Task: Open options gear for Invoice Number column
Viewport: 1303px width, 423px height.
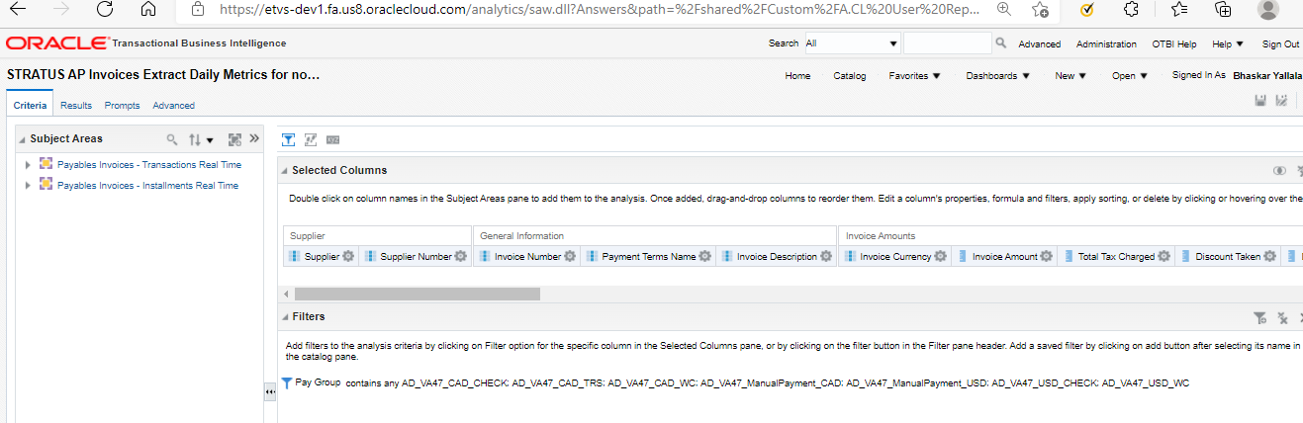Action: 571,256
